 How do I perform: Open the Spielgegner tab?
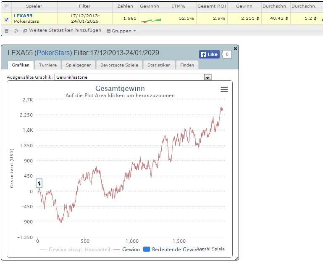pos(78,65)
